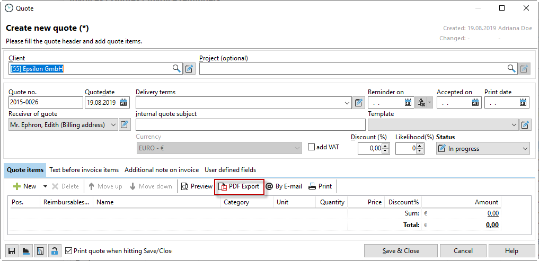Uncheck Print quote when hitting Save/Close
This screenshot has height=261, width=539.
click(68, 251)
